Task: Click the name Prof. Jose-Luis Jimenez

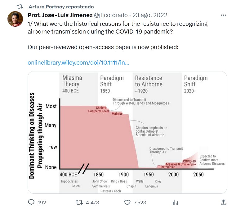Action: click(60, 15)
